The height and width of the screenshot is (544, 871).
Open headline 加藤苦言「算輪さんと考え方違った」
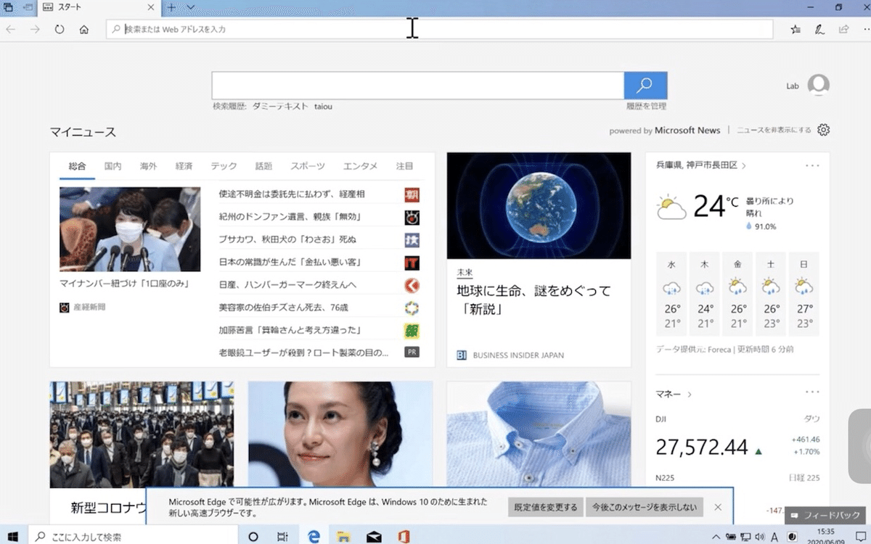(x=290, y=330)
